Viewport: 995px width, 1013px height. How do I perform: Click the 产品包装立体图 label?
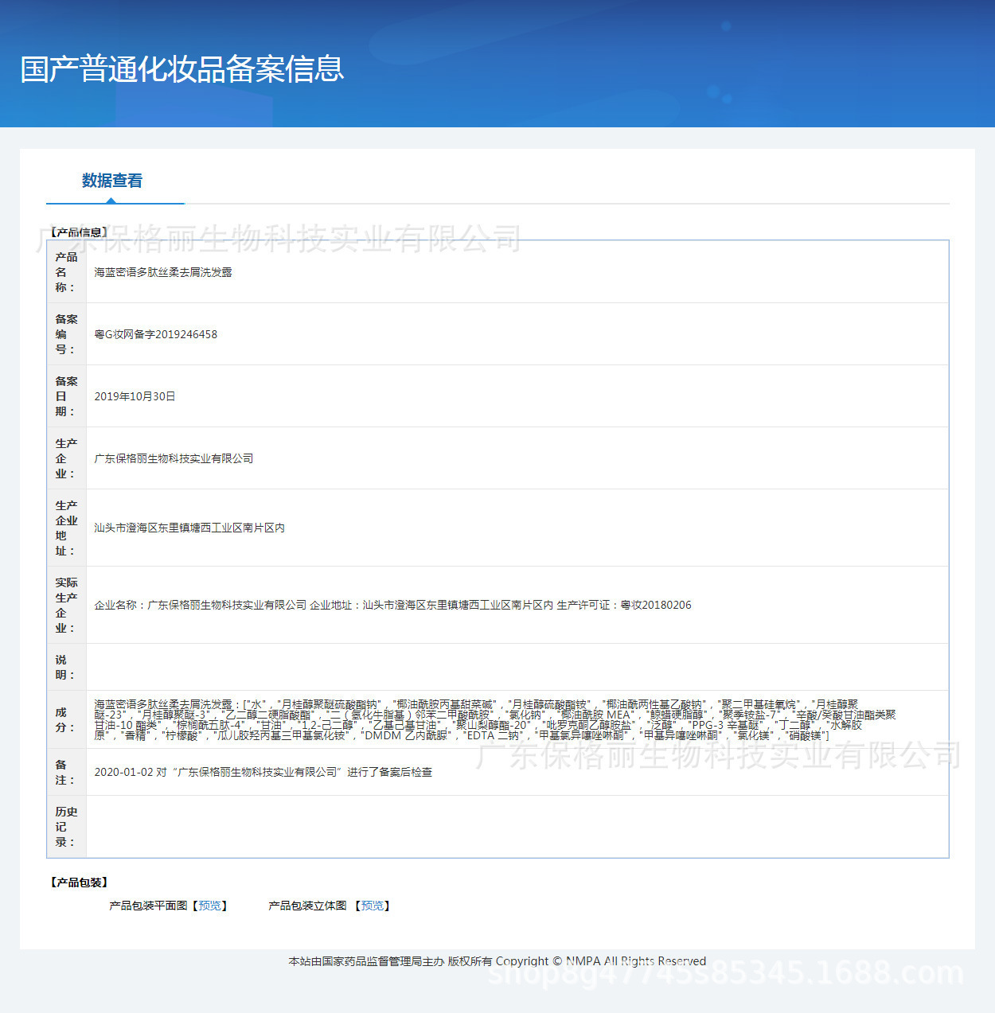[x=308, y=906]
